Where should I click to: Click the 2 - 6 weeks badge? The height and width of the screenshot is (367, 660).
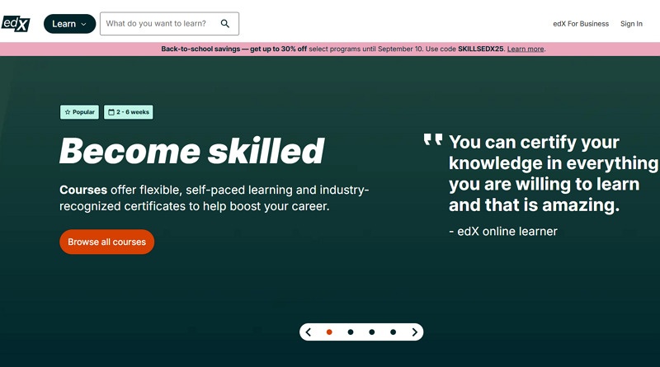129,112
